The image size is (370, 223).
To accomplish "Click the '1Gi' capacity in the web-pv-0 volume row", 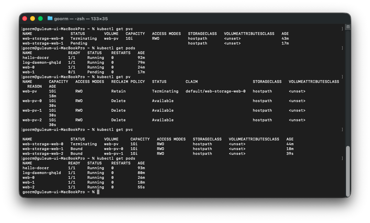I will click(52, 101).
